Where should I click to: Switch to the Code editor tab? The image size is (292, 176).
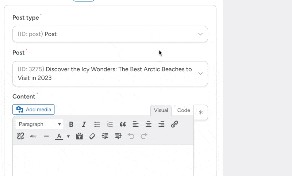tap(184, 110)
